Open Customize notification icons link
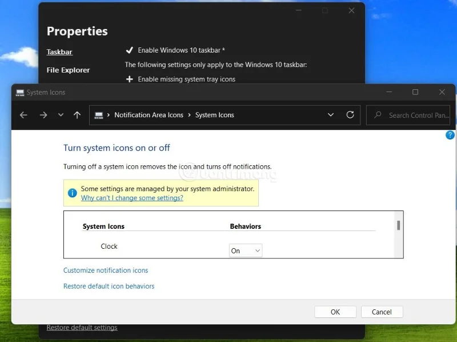 pyautogui.click(x=106, y=270)
